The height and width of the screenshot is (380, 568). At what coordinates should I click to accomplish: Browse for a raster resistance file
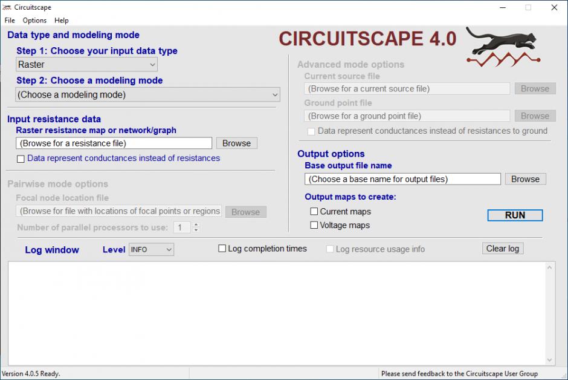[236, 143]
